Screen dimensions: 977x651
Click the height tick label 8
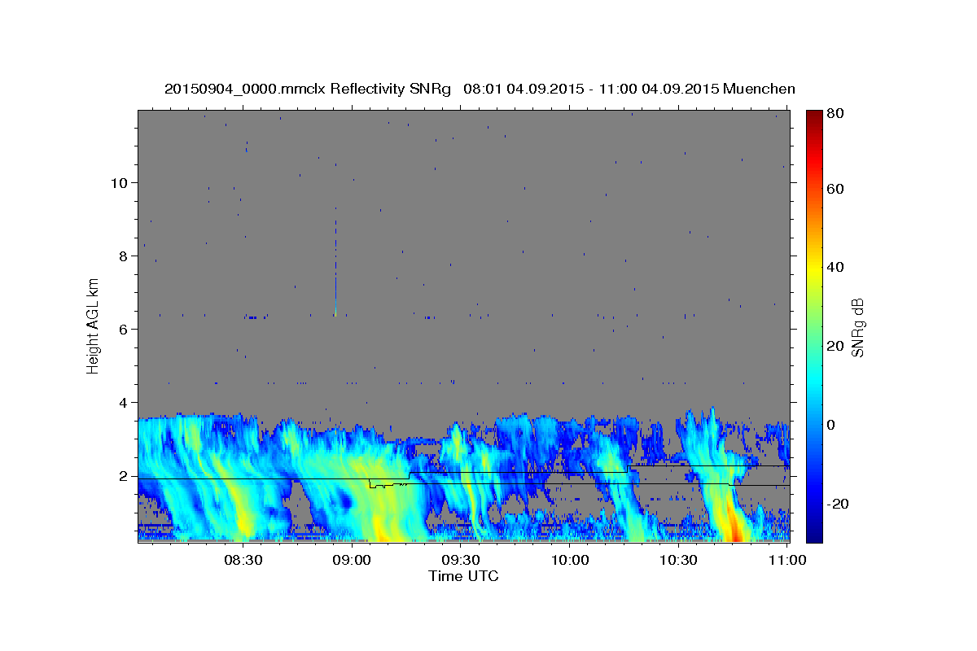pos(124,256)
